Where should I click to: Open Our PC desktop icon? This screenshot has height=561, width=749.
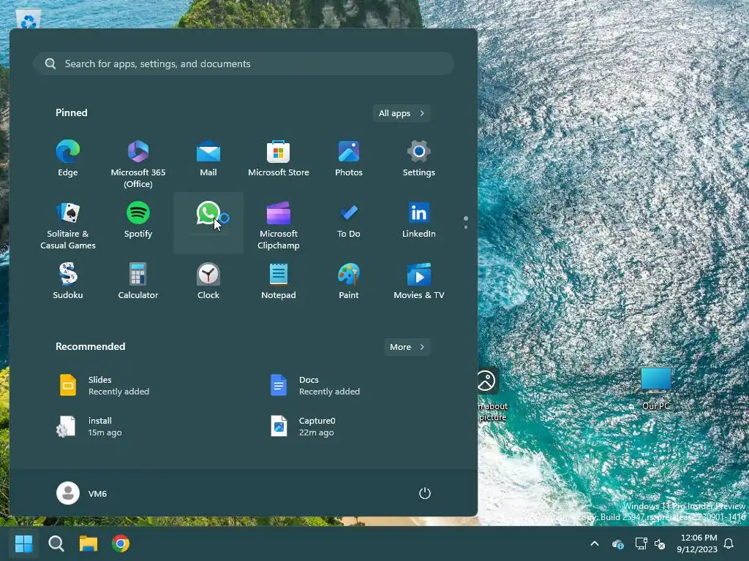[656, 389]
